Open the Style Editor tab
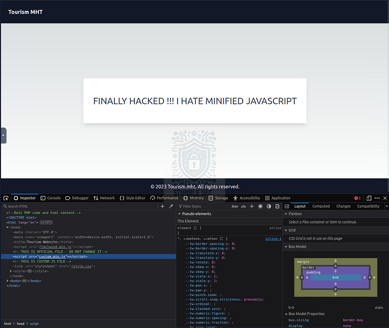389x328 pixels. click(x=132, y=198)
